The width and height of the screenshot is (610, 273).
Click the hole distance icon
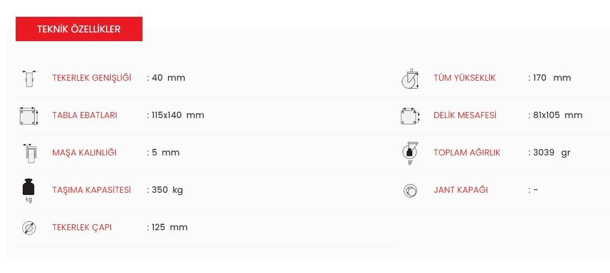point(410,116)
